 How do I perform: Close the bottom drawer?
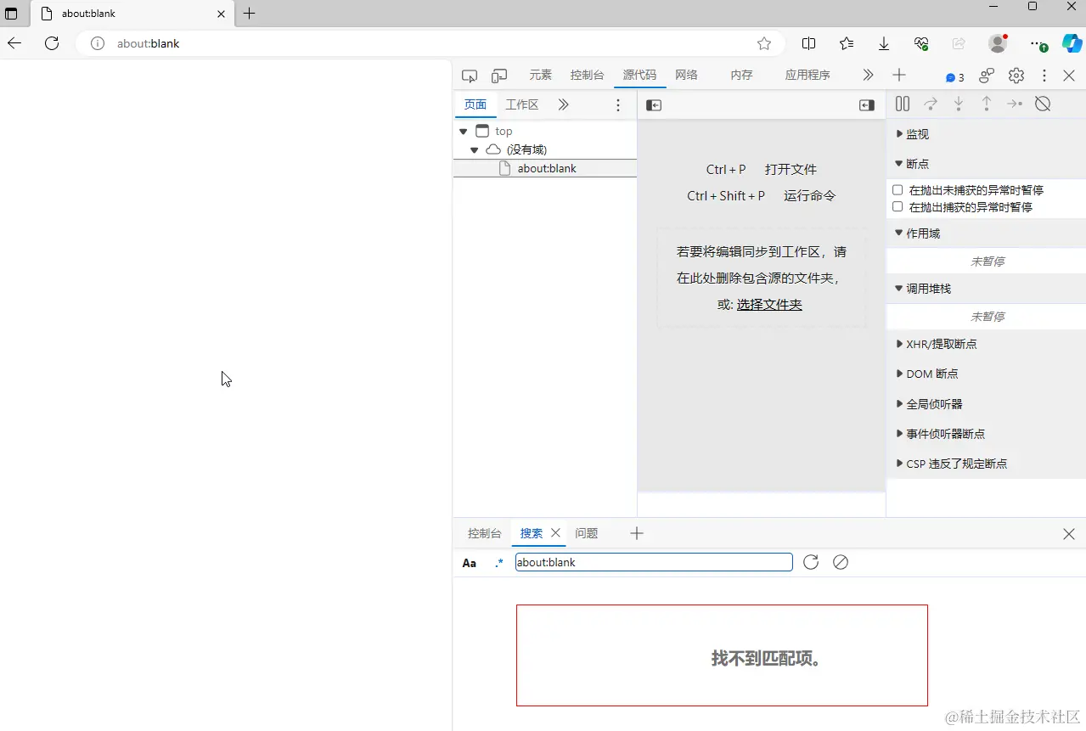coord(1069,534)
